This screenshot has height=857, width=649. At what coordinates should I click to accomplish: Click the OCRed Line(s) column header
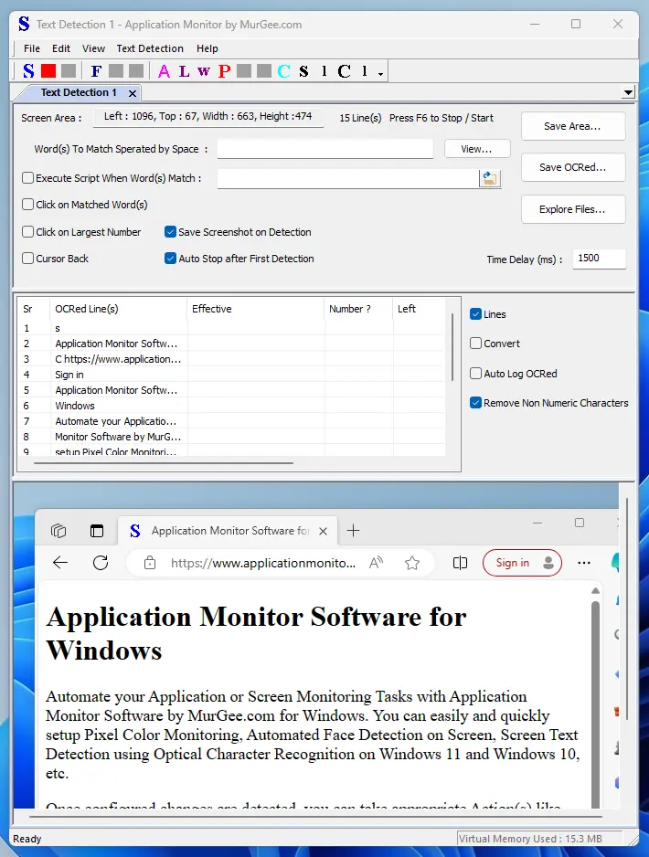point(118,309)
